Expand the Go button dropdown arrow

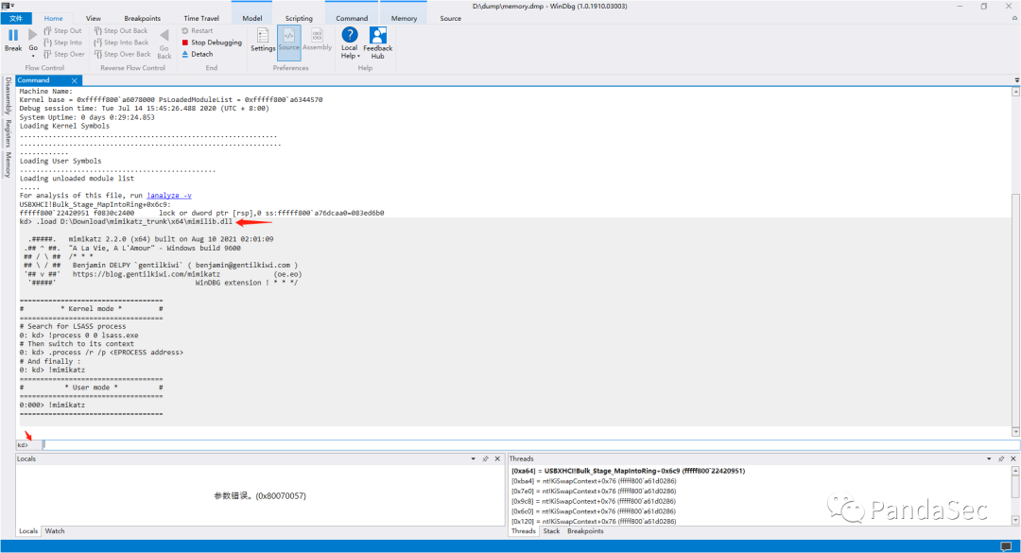32,57
